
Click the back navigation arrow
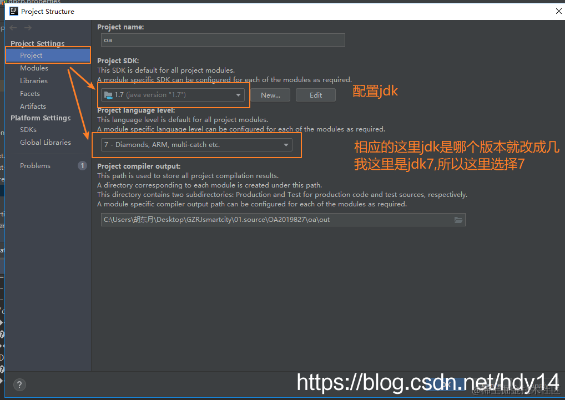pos(13,28)
